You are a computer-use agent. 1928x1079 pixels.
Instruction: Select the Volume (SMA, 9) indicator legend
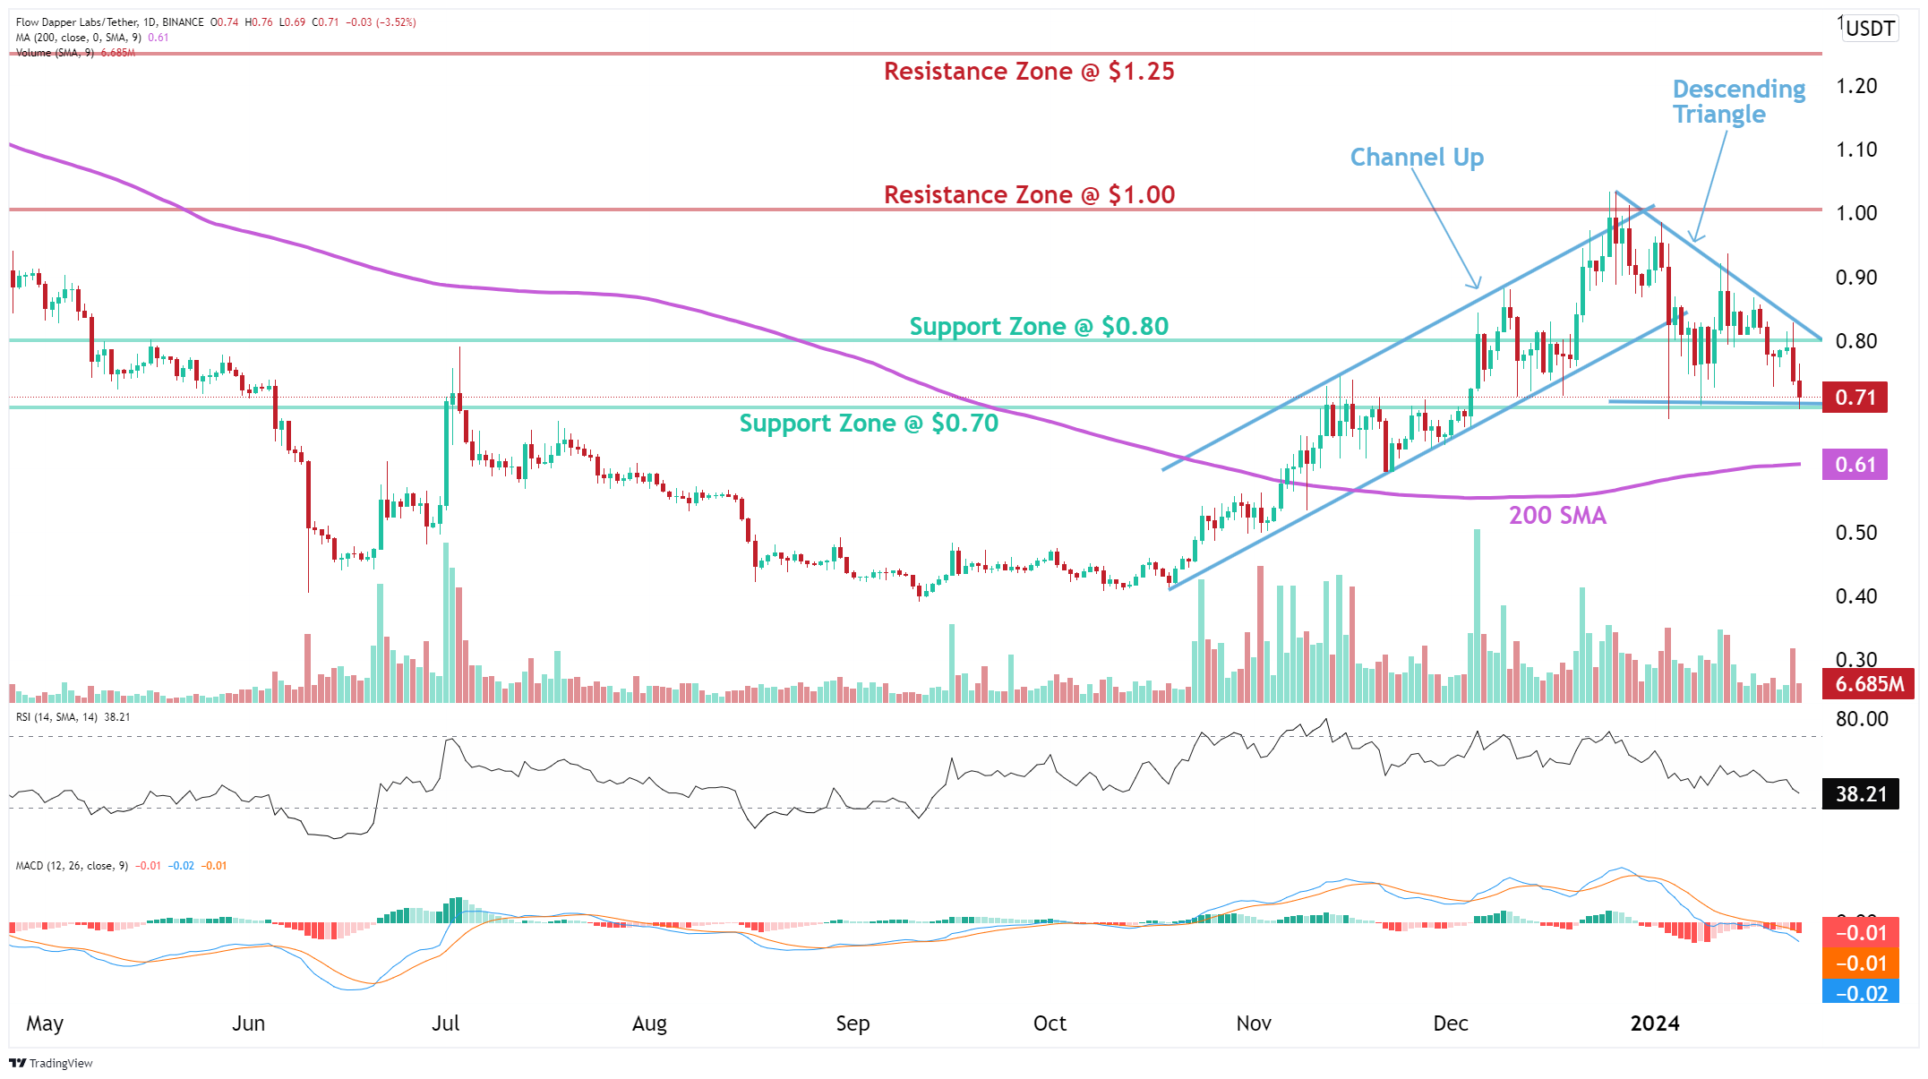coord(56,54)
